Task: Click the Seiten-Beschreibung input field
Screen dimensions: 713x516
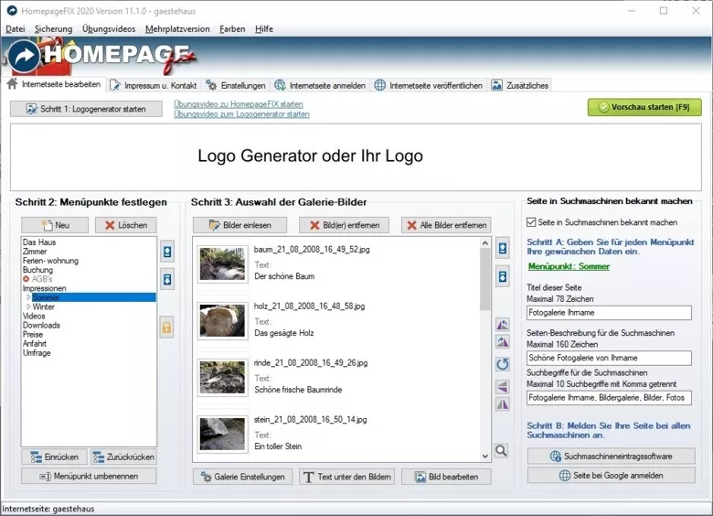Action: tap(610, 358)
